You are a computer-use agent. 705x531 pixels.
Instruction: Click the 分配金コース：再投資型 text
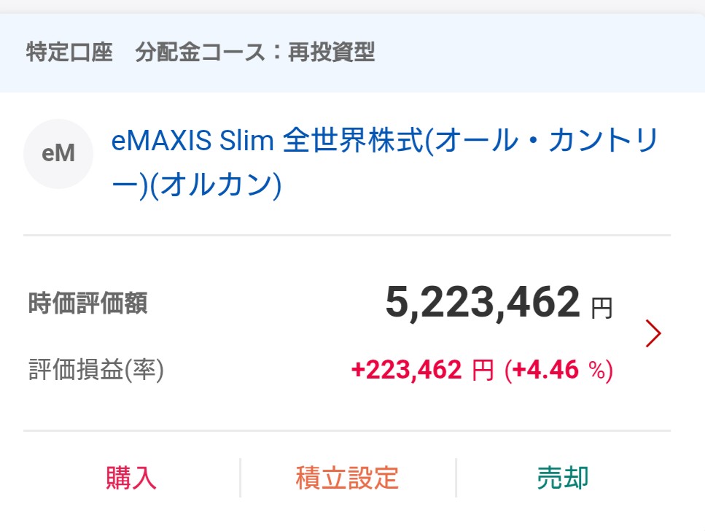point(254,53)
